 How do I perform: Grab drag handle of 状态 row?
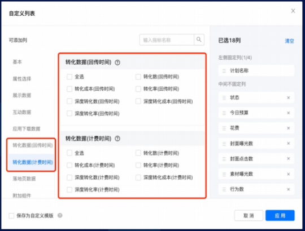(224, 98)
